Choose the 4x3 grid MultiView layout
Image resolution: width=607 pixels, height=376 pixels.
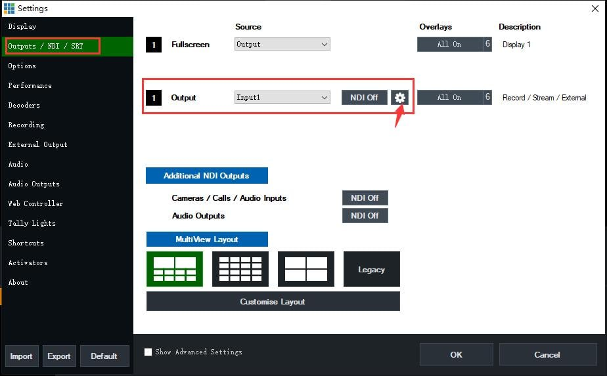[240, 269]
